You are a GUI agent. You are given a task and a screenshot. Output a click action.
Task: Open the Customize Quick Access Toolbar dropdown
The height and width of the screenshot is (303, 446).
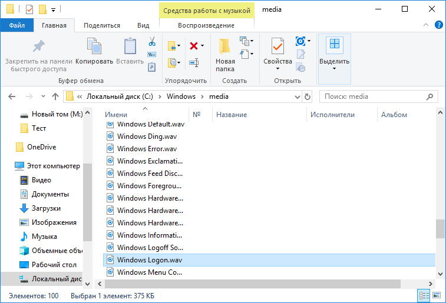[x=53, y=10]
